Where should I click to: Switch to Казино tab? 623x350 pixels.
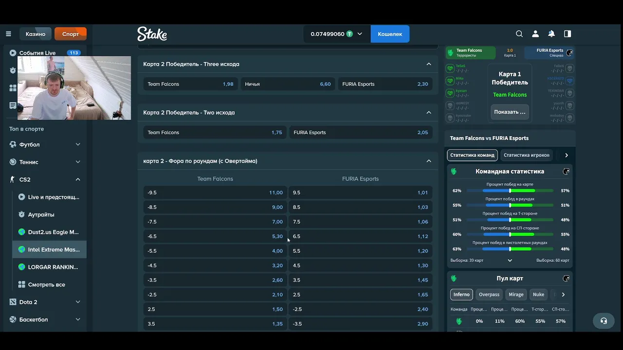tap(36, 34)
